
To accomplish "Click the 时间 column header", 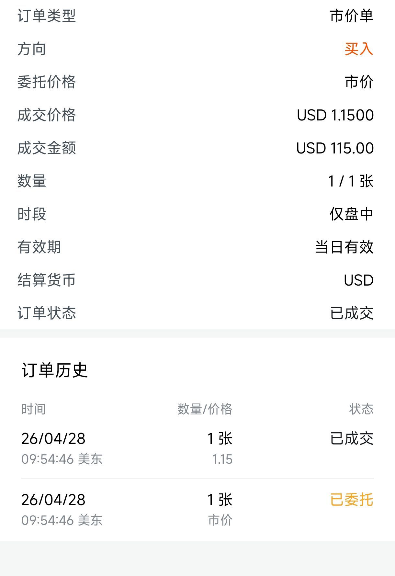I will (33, 409).
